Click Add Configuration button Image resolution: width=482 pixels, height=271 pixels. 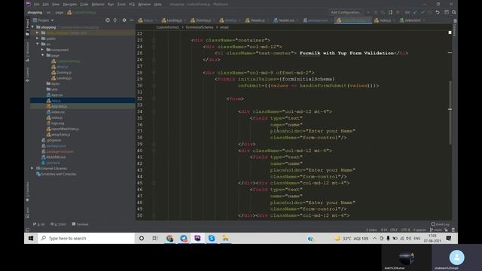point(346,12)
